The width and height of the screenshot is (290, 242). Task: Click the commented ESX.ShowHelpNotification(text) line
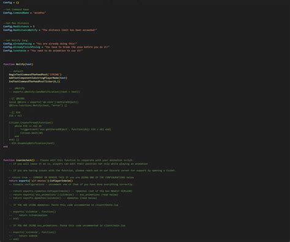click(x=32, y=143)
